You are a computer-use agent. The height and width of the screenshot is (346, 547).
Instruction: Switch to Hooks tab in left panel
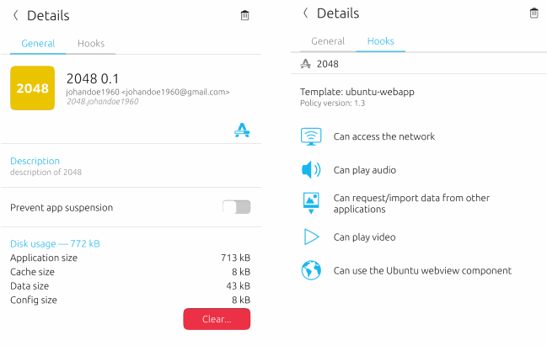click(91, 44)
